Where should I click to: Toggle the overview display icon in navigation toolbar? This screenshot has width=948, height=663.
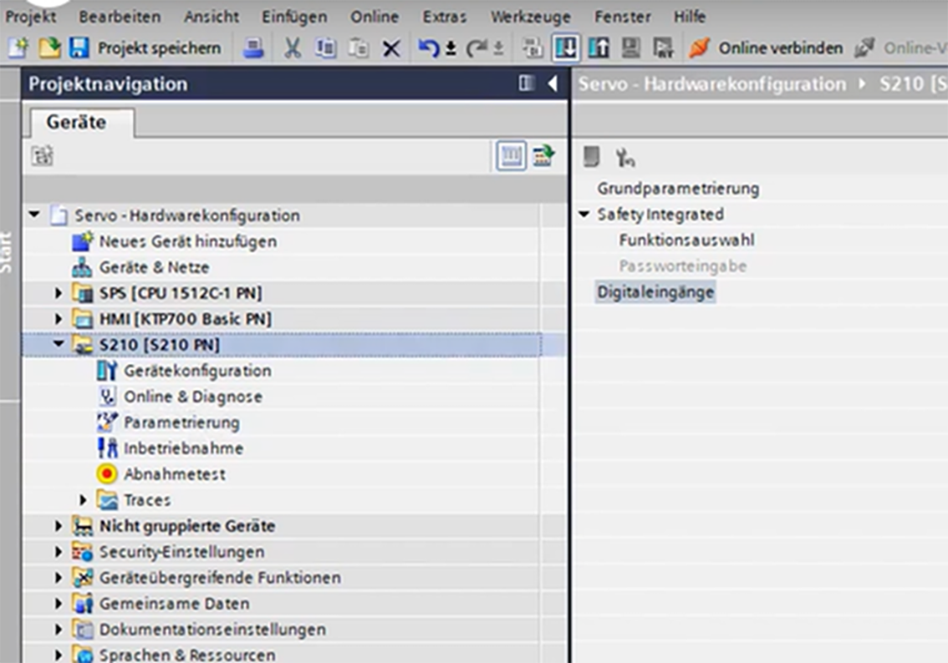tap(512, 156)
